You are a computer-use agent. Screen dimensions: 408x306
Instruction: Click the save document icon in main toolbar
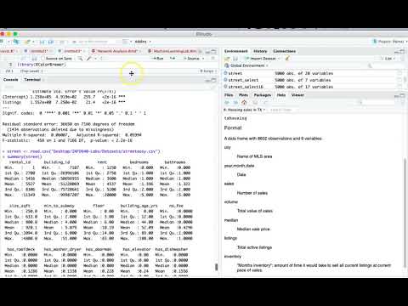42,42
